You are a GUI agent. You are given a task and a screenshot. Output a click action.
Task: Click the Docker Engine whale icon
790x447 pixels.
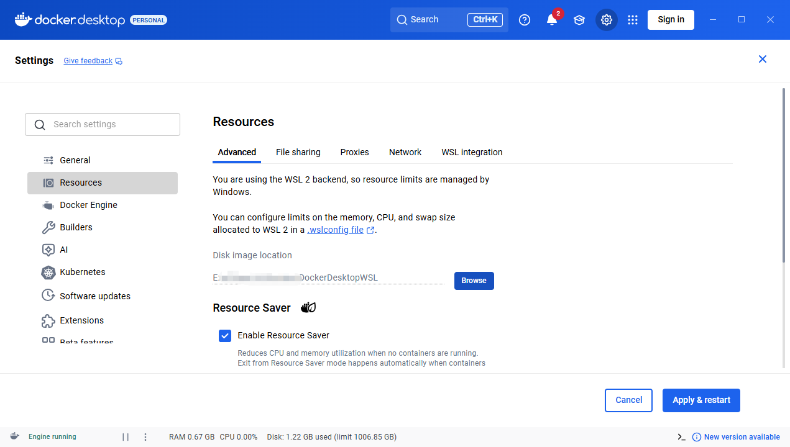point(48,205)
